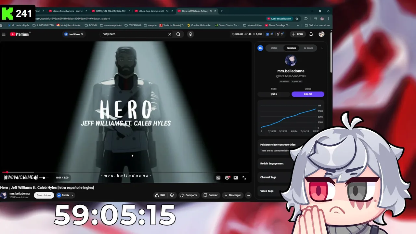Click Abrir en aplicación in address bar
The width and height of the screenshot is (416, 234).
point(279,19)
